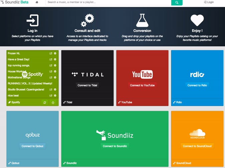This screenshot has width=225, height=168.
Task: Open the Login link
Action: (x=209, y=2)
